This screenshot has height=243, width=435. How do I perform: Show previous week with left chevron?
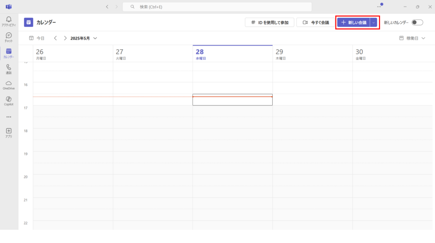[56, 38]
